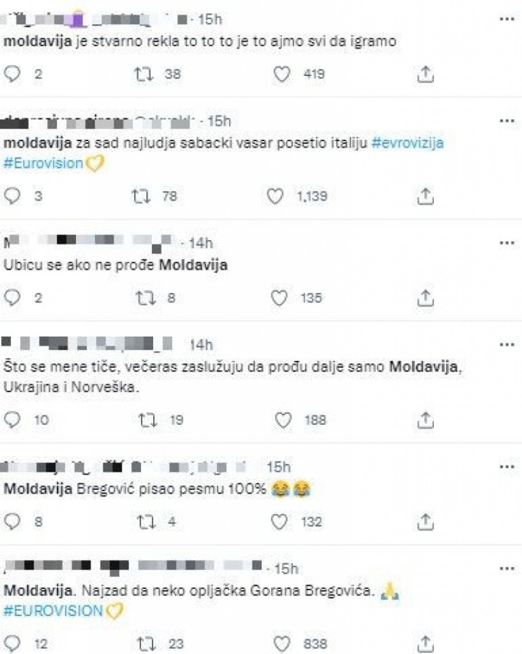Like the 'Ubicu se ako ne prođe' tweet
Screen dimensions: 522x654
point(279,298)
